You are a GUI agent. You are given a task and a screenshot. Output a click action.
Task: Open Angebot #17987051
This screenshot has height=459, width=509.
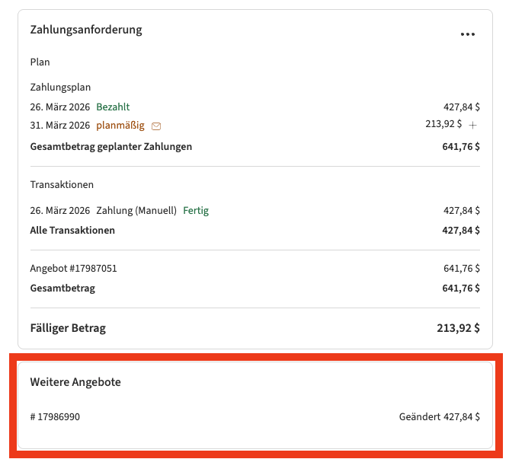(x=73, y=268)
